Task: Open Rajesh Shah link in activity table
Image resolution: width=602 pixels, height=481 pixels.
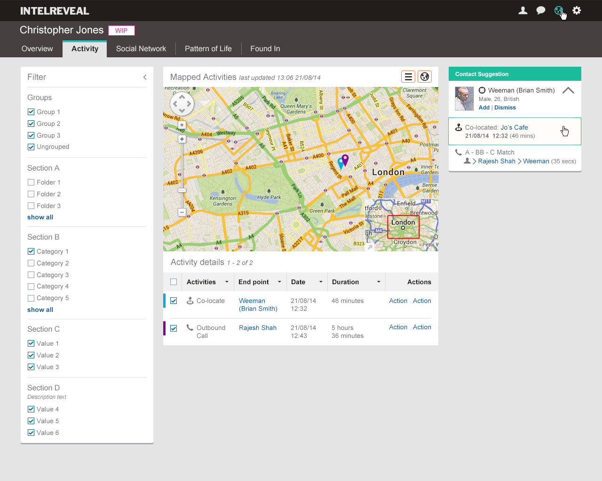Action: [258, 328]
